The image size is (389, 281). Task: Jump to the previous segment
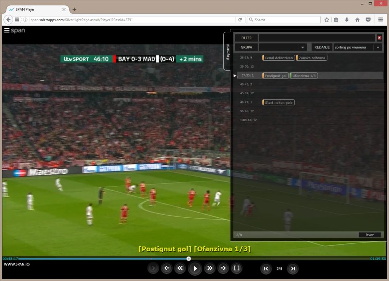266,268
